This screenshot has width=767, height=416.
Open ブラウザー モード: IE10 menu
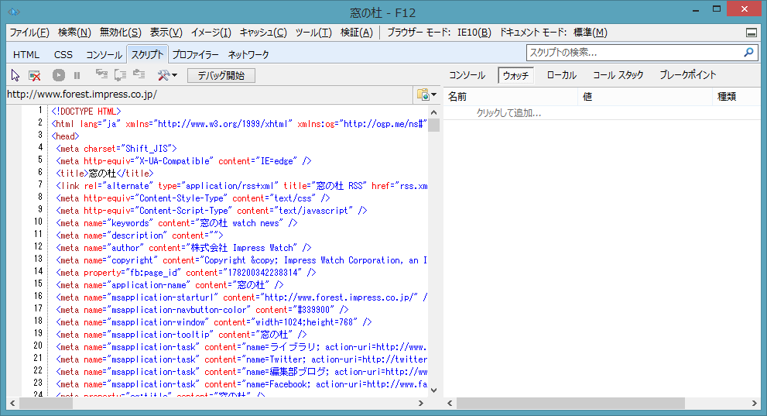(440, 33)
